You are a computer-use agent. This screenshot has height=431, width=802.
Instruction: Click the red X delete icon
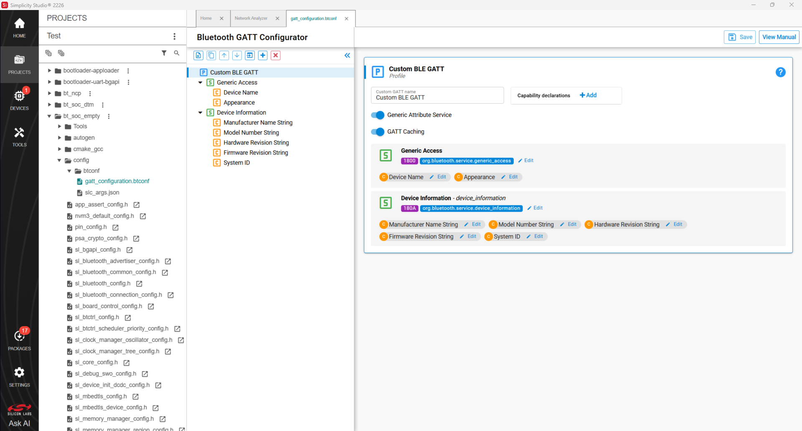276,55
